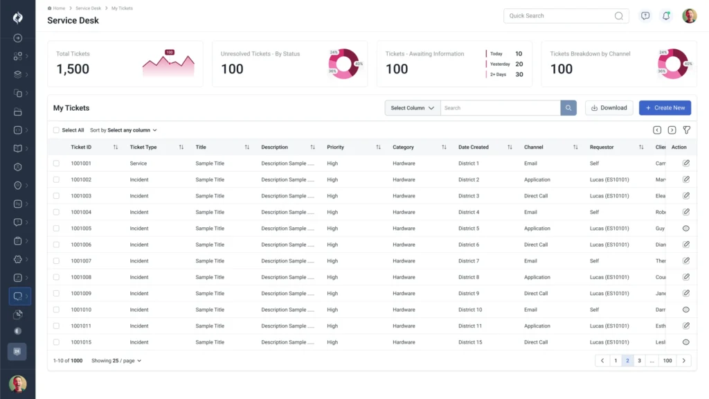Click the Create New button
Viewport: 709px width, 399px height.
(x=665, y=108)
